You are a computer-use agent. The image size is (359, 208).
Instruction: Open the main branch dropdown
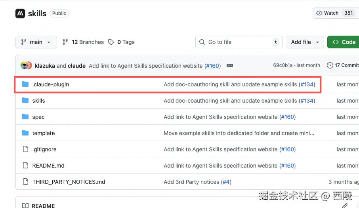point(36,42)
